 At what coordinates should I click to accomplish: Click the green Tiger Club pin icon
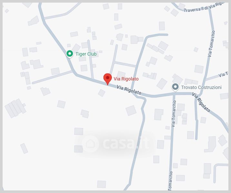(x=70, y=54)
